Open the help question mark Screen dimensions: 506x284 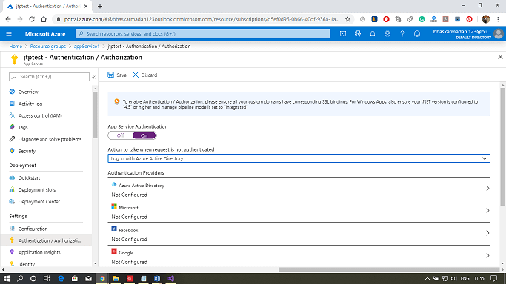point(402,34)
